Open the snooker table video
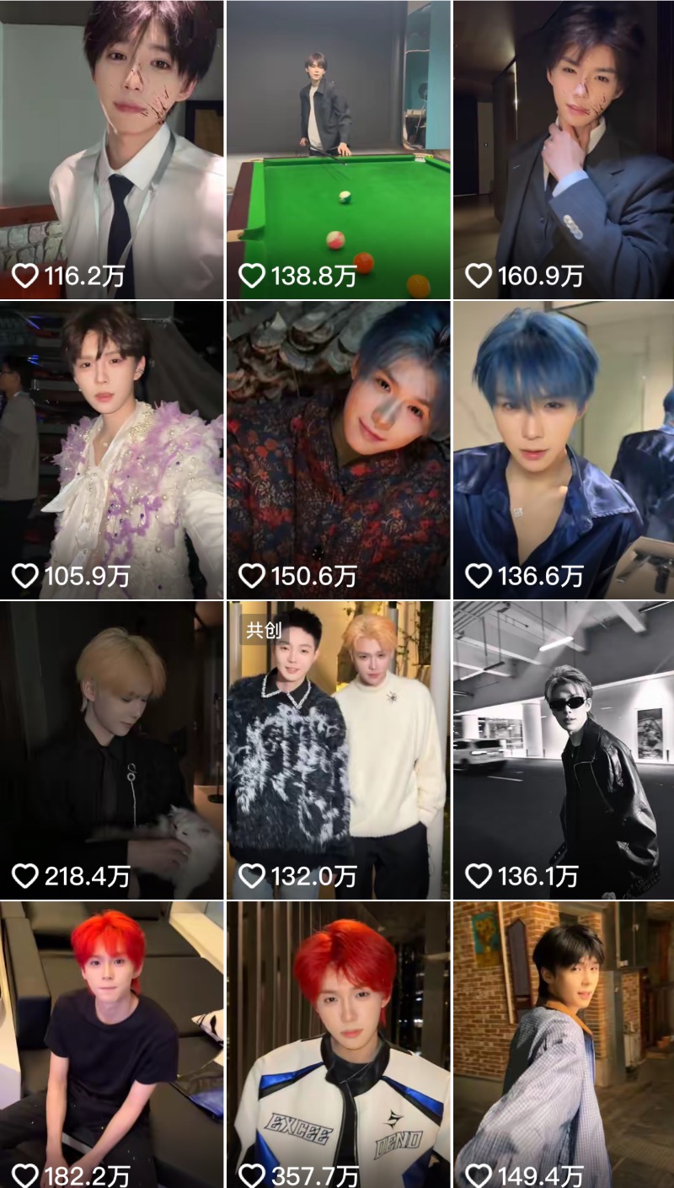This screenshot has height=1188, width=674. [x=339, y=150]
